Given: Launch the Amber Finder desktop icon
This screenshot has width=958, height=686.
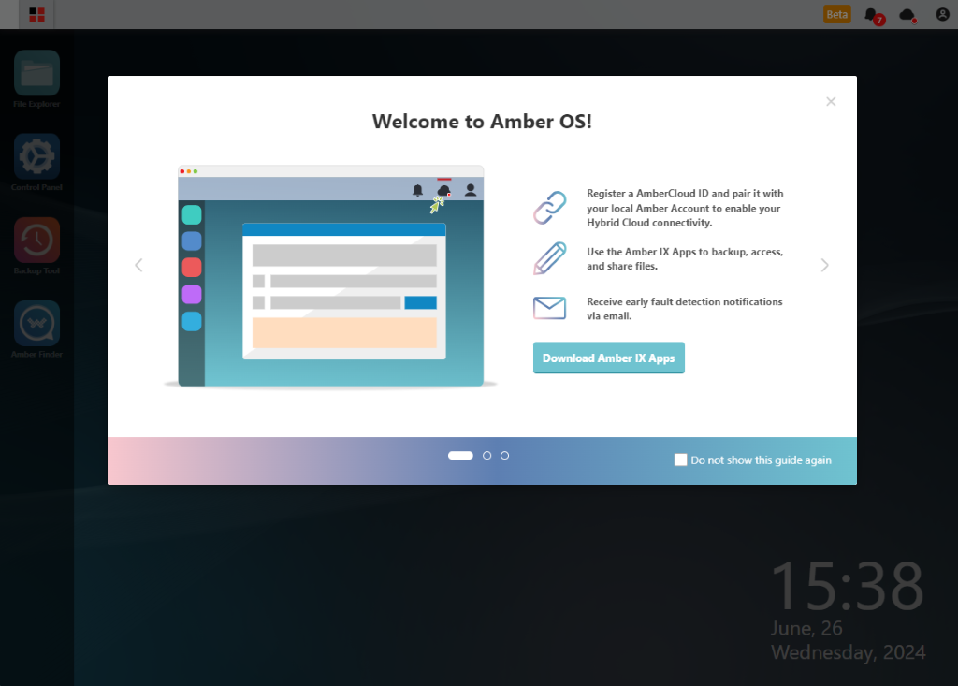Looking at the screenshot, I should (36, 329).
